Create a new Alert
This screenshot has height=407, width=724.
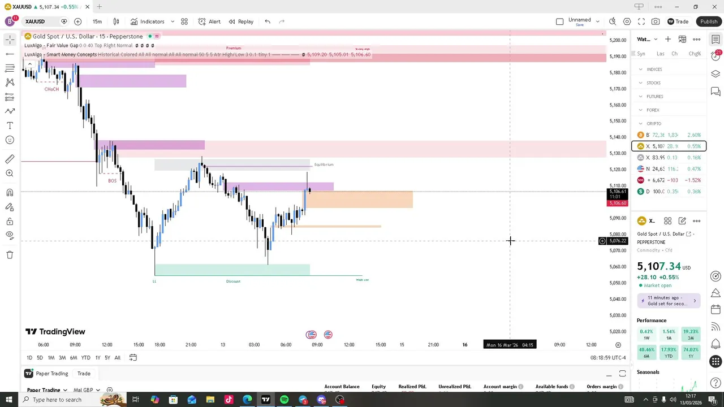(209, 21)
